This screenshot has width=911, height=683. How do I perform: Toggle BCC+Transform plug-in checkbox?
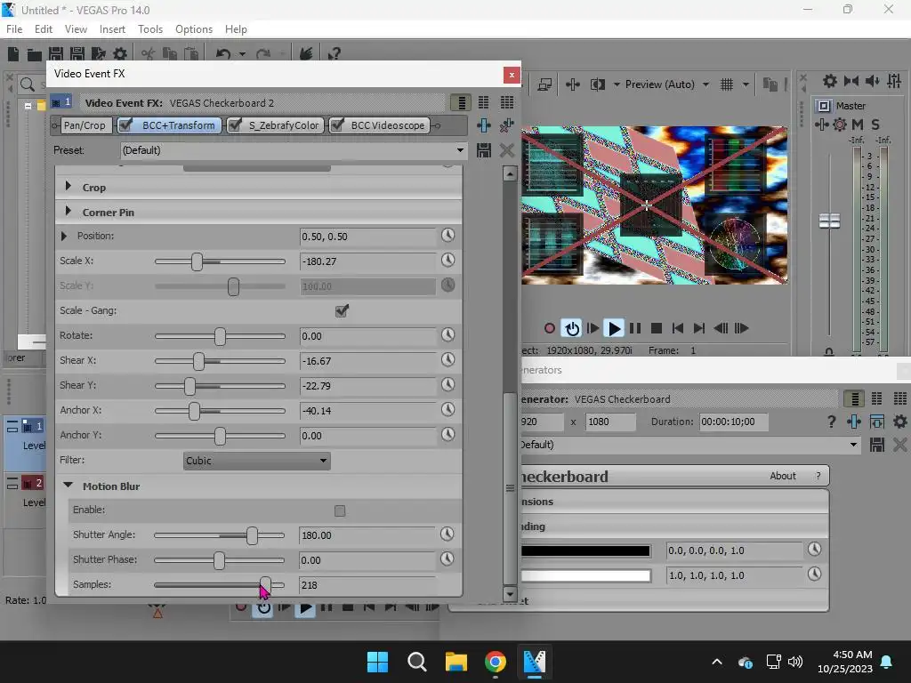[x=125, y=125]
